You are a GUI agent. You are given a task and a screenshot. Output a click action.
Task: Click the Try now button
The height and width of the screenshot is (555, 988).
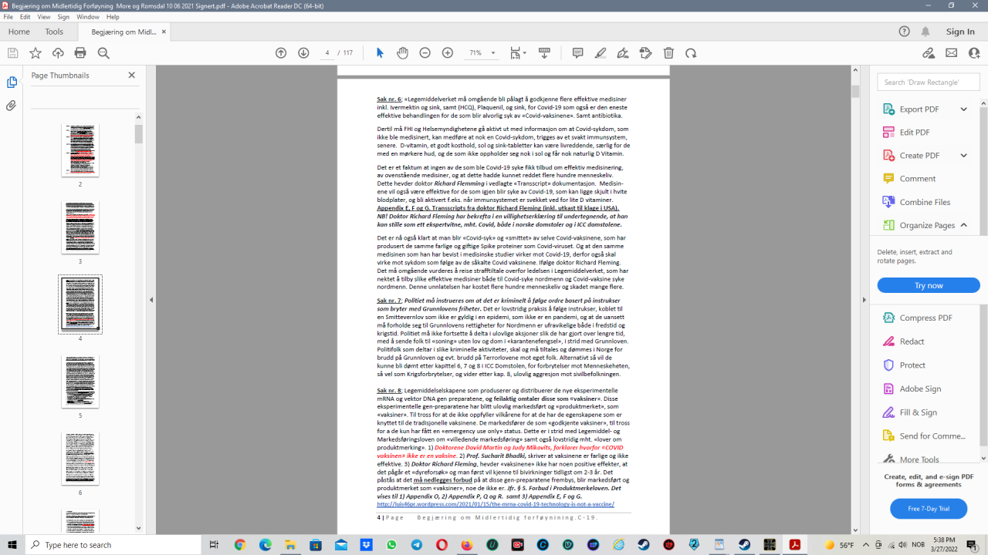point(929,285)
